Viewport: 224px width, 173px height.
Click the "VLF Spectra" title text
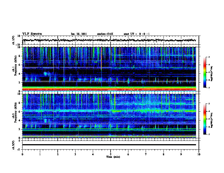(x=32, y=34)
